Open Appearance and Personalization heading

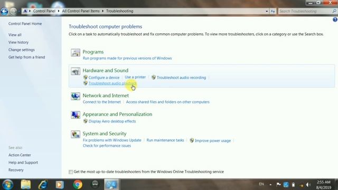tap(117, 114)
